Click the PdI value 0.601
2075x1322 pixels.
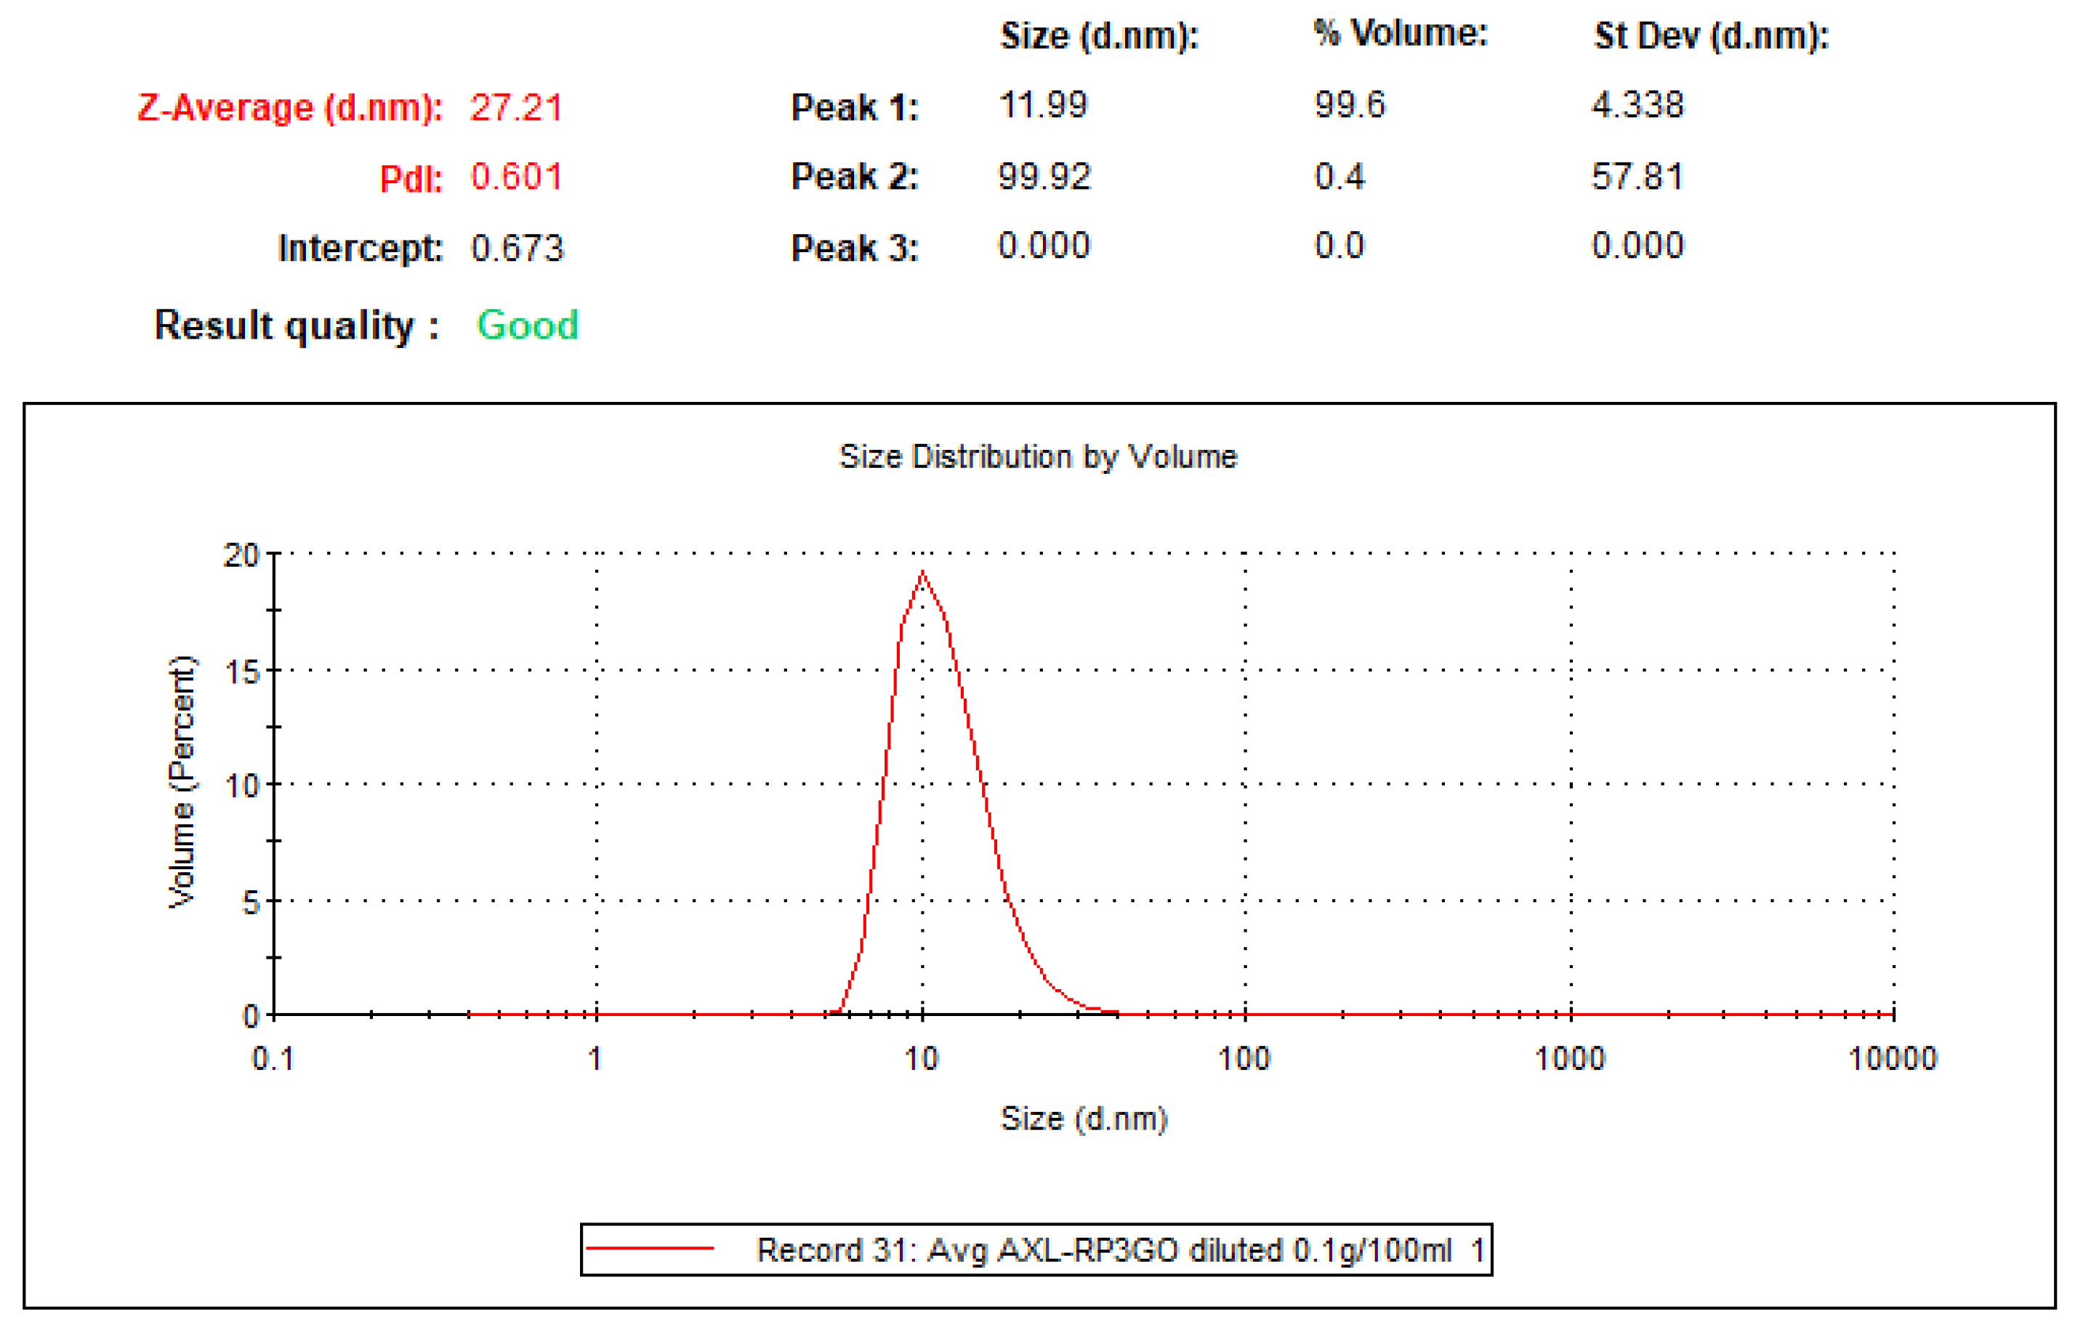coord(516,177)
